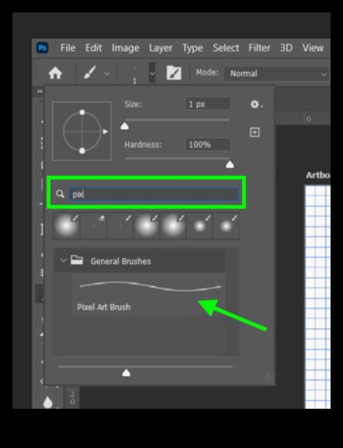The width and height of the screenshot is (343, 448).
Task: Close the brush preset picker dropdown arrow
Action: coord(152,72)
